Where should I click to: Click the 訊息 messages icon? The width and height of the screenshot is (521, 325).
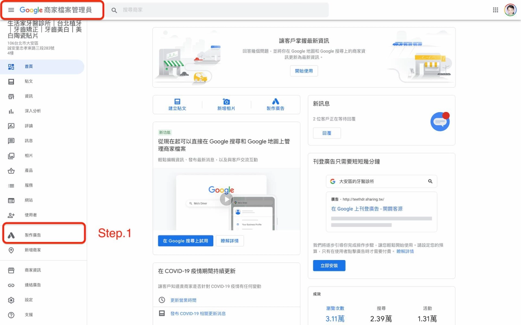tap(11, 141)
